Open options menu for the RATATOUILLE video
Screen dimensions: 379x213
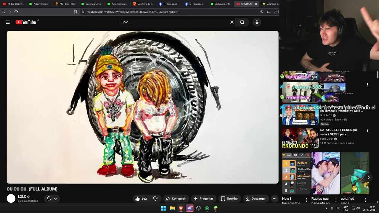[x=367, y=130]
